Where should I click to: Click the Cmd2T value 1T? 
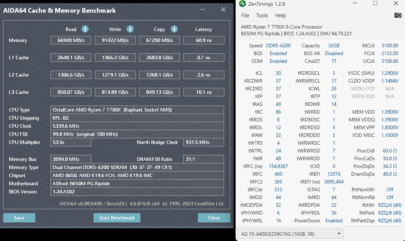[334, 61]
